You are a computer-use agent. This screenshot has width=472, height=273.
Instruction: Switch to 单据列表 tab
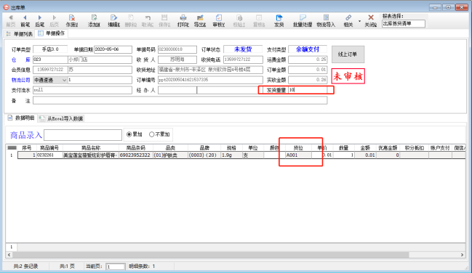tap(20, 33)
